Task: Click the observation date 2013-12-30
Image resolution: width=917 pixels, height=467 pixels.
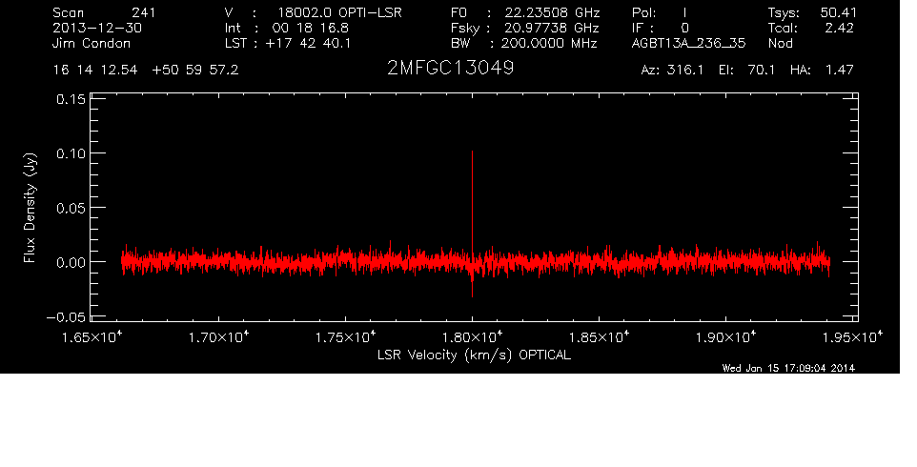Action: (x=97, y=28)
